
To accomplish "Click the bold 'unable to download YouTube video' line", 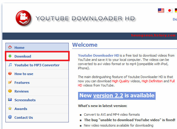I will [130, 120].
